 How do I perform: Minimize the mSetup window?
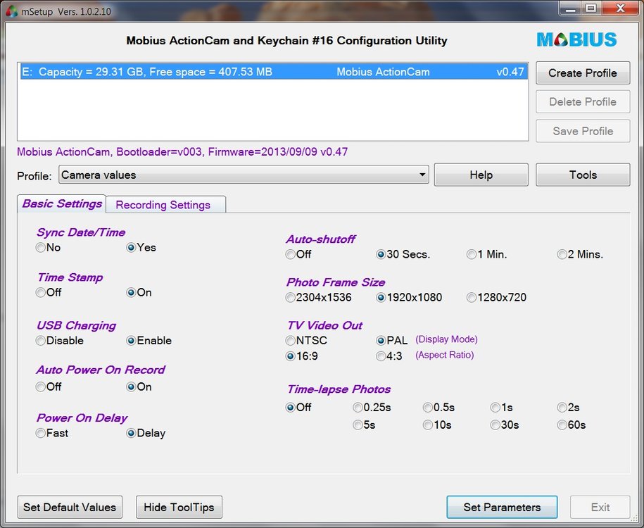tap(571, 8)
